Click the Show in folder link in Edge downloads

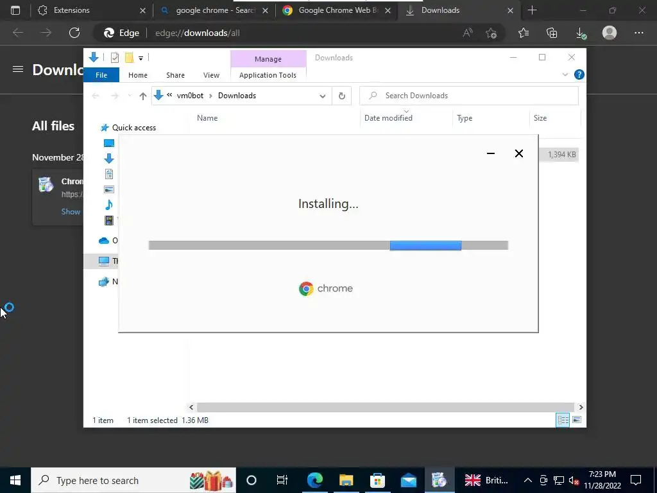pos(71,212)
